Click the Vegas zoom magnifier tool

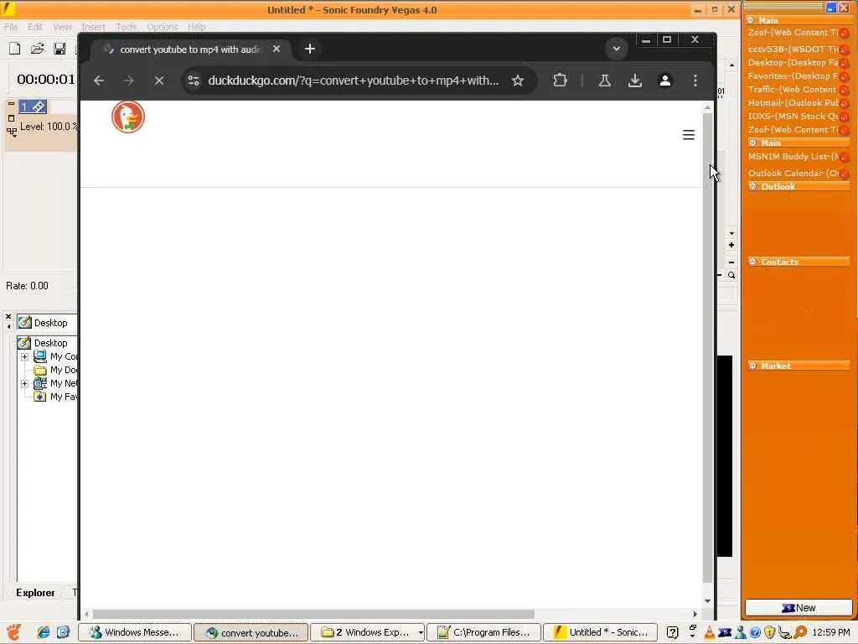(x=731, y=275)
